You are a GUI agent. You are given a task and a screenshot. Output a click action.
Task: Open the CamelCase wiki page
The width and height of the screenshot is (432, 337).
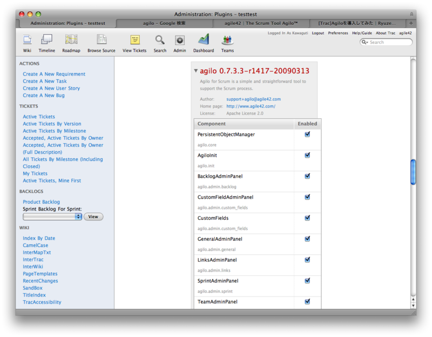tap(36, 246)
